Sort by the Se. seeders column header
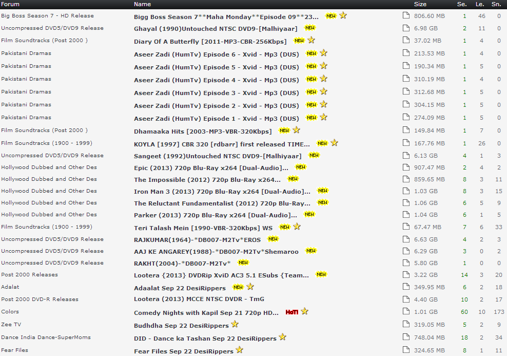 462,4
